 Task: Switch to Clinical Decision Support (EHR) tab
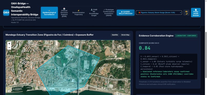point(64,12)
